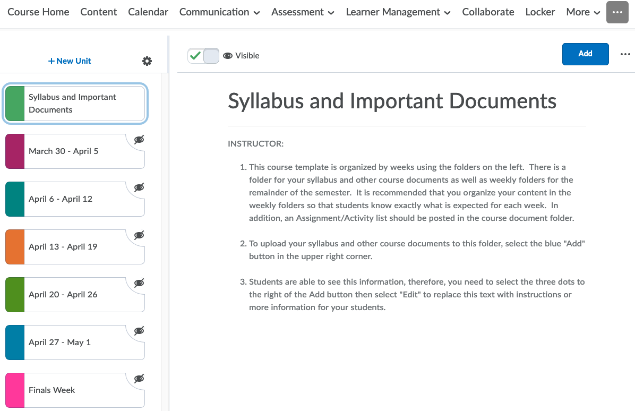Go to Course Home
Viewport: 635px width, 411px height.
(38, 12)
